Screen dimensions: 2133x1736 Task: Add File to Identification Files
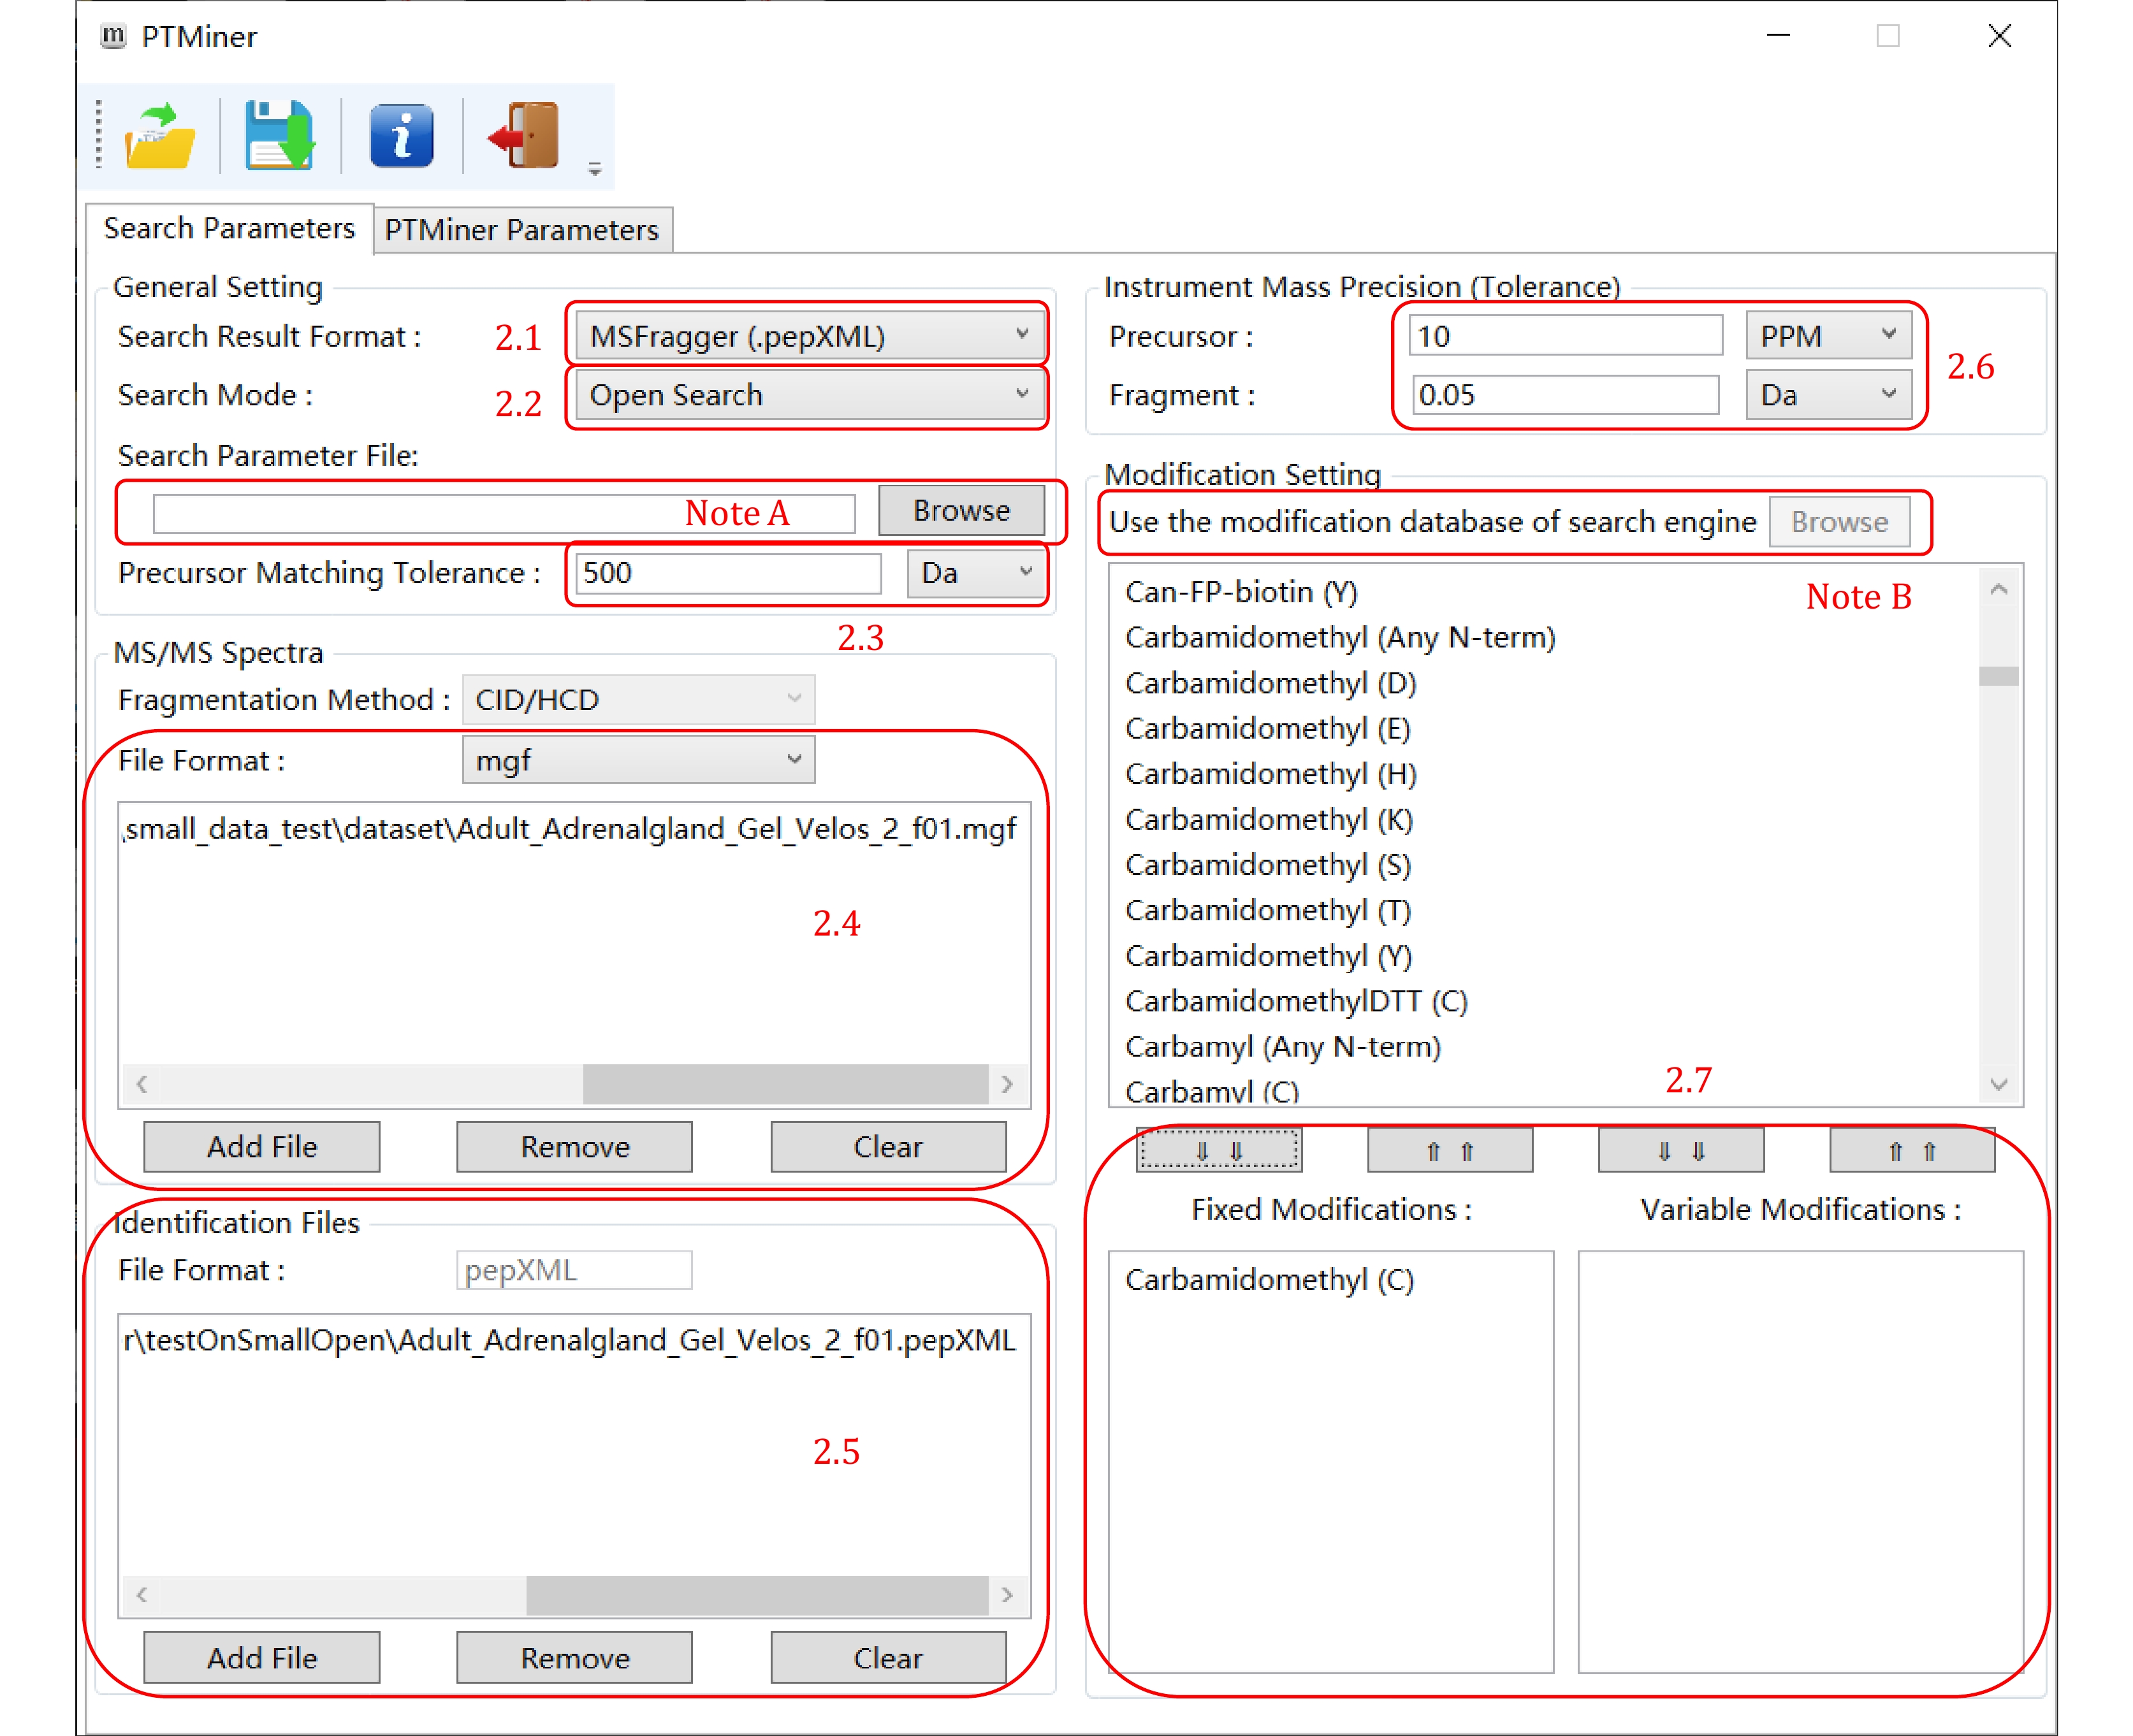262,1658
